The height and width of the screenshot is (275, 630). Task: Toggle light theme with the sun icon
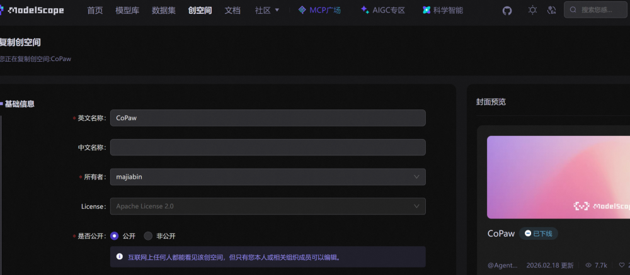coord(532,10)
